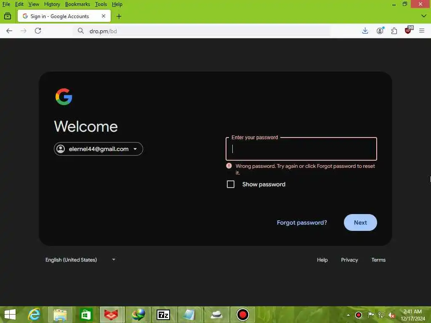Image resolution: width=431 pixels, height=323 pixels.
Task: Open 7-Zip from the taskbar
Action: click(x=163, y=315)
